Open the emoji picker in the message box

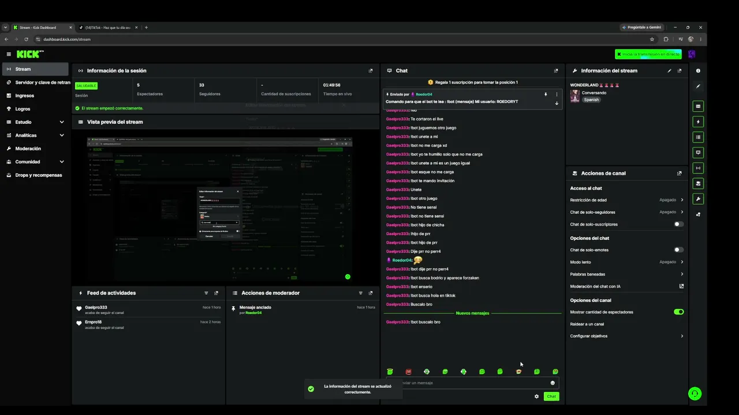(x=553, y=383)
